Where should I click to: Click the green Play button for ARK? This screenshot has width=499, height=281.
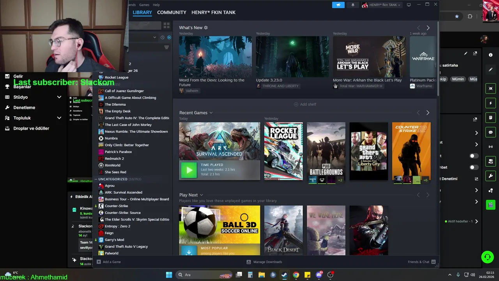(189, 170)
